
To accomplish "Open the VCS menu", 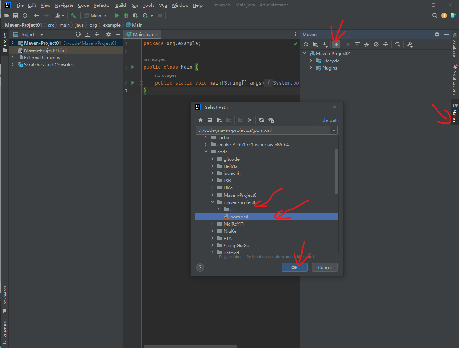I will click(163, 5).
